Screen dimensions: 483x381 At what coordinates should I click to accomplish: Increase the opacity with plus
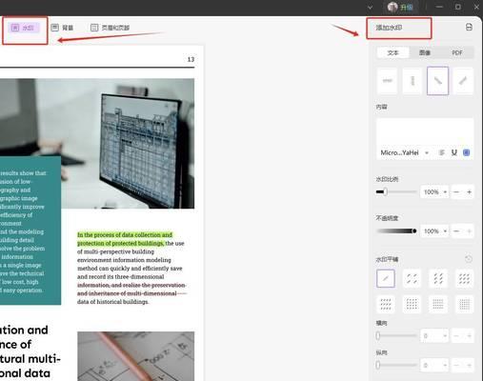(469, 231)
